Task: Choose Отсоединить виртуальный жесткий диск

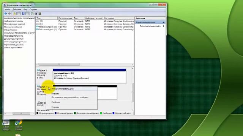Action: coord(72,97)
